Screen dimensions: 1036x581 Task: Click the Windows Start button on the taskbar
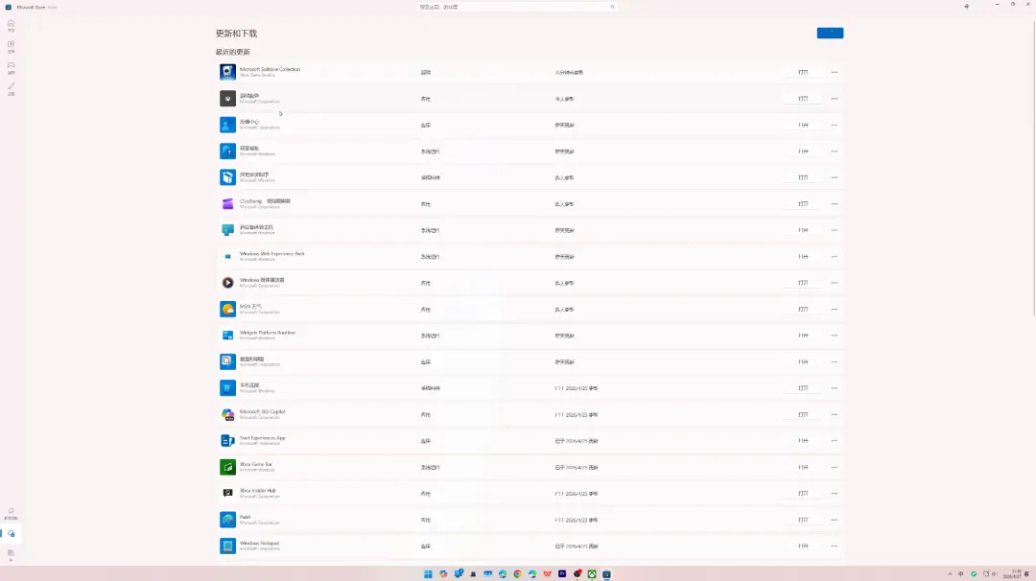[428, 573]
